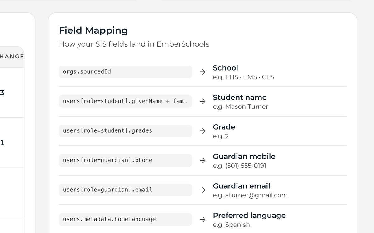Select the users[role=student].givenName source field chip
The width and height of the screenshot is (374, 233).
pos(125,101)
